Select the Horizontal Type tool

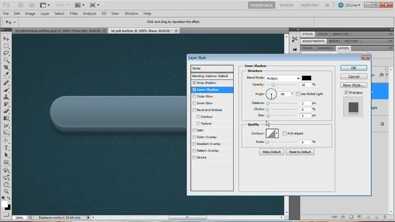click(6, 148)
